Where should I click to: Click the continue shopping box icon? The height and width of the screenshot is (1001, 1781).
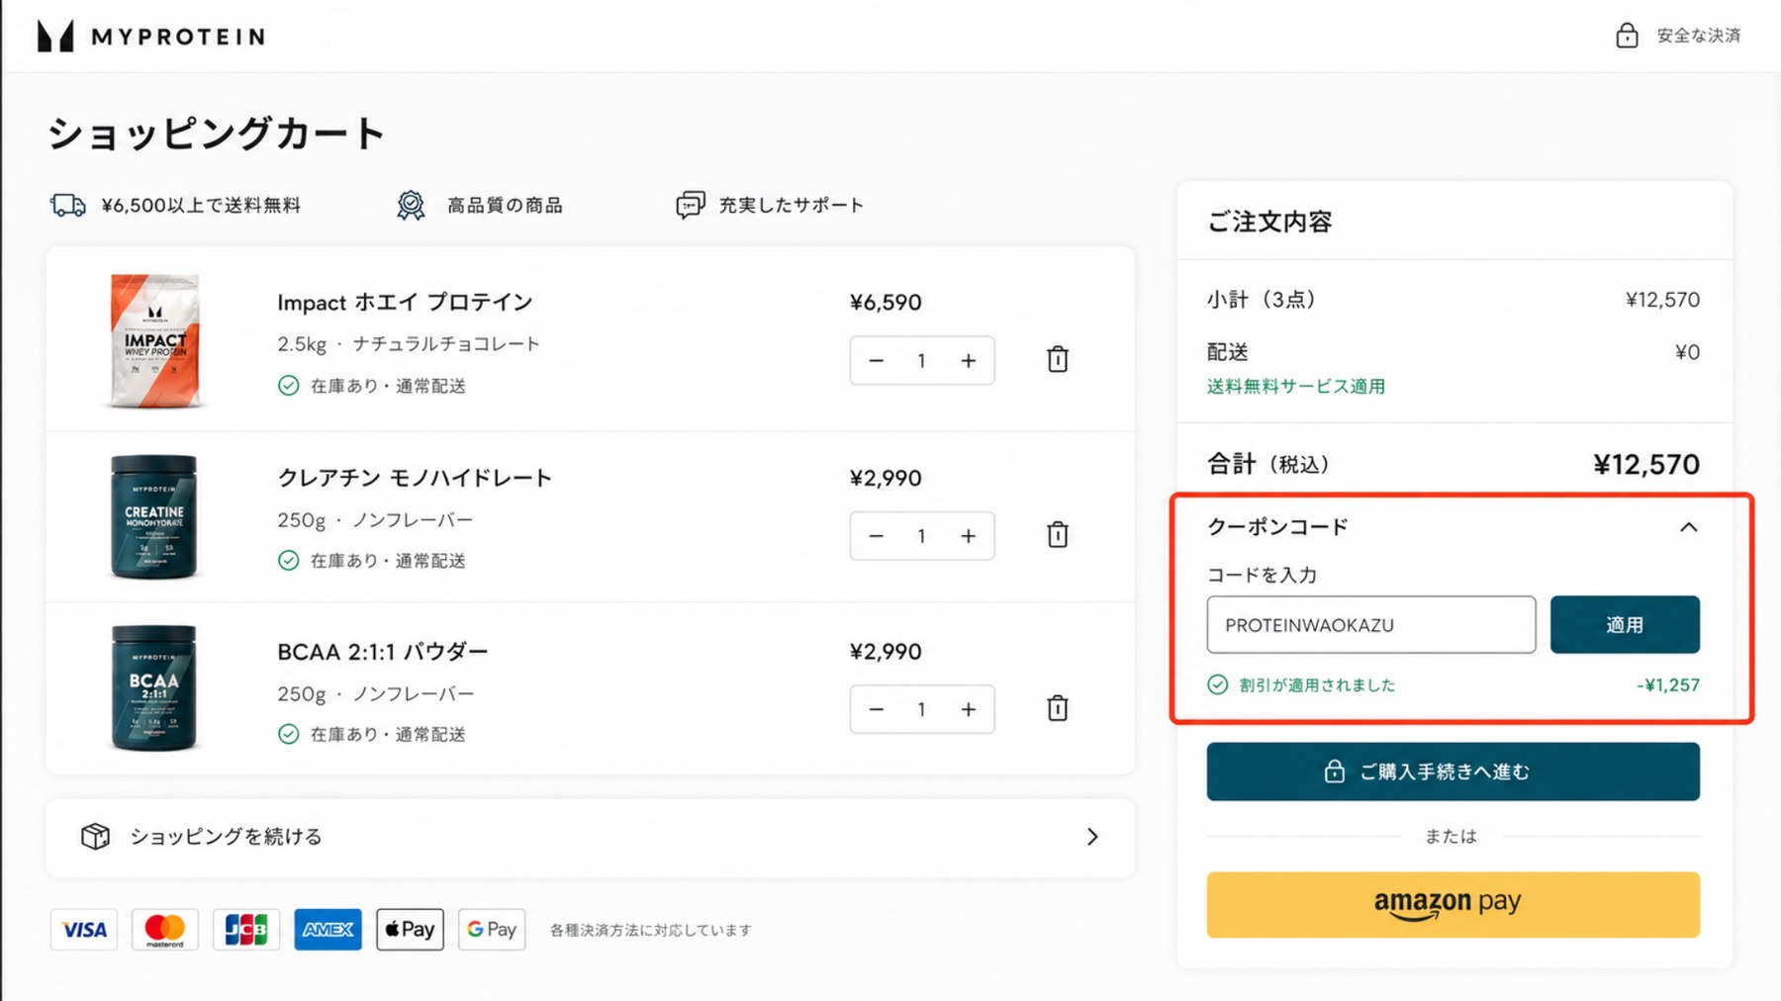click(x=95, y=837)
